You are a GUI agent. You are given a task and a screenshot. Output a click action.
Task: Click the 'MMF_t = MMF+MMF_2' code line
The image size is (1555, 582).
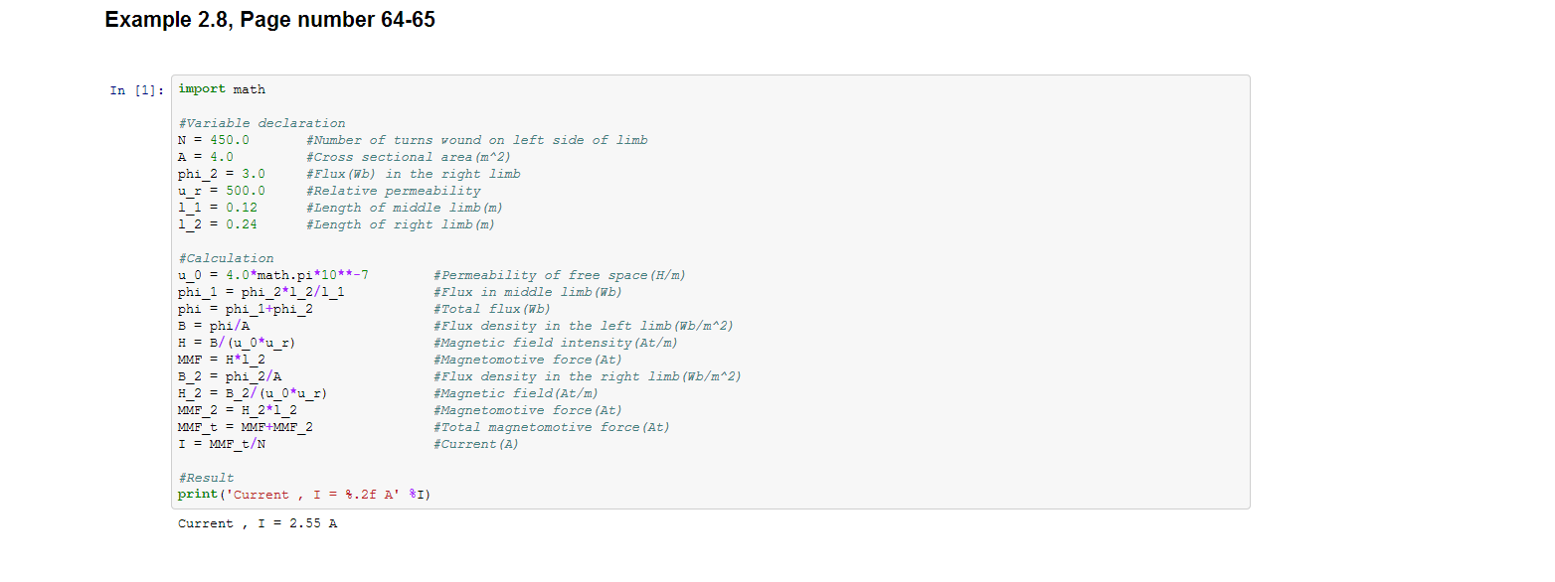(x=246, y=427)
